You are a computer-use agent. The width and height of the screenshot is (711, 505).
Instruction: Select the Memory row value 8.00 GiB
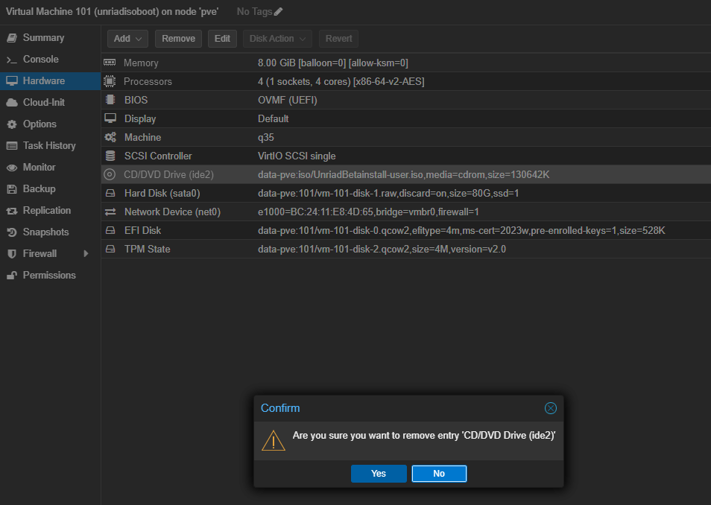(x=333, y=63)
